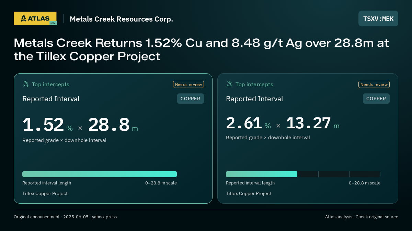
Task: Click Reported interval length on the 2.61% card
Action: click(x=250, y=183)
